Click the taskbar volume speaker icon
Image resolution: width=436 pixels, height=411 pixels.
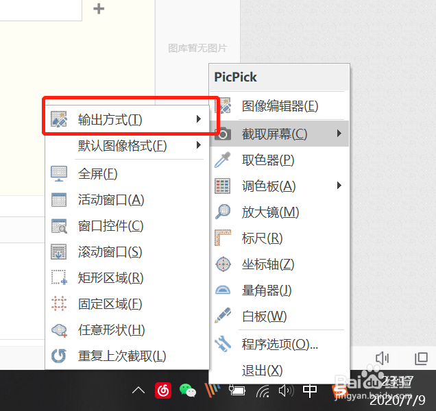(286, 391)
